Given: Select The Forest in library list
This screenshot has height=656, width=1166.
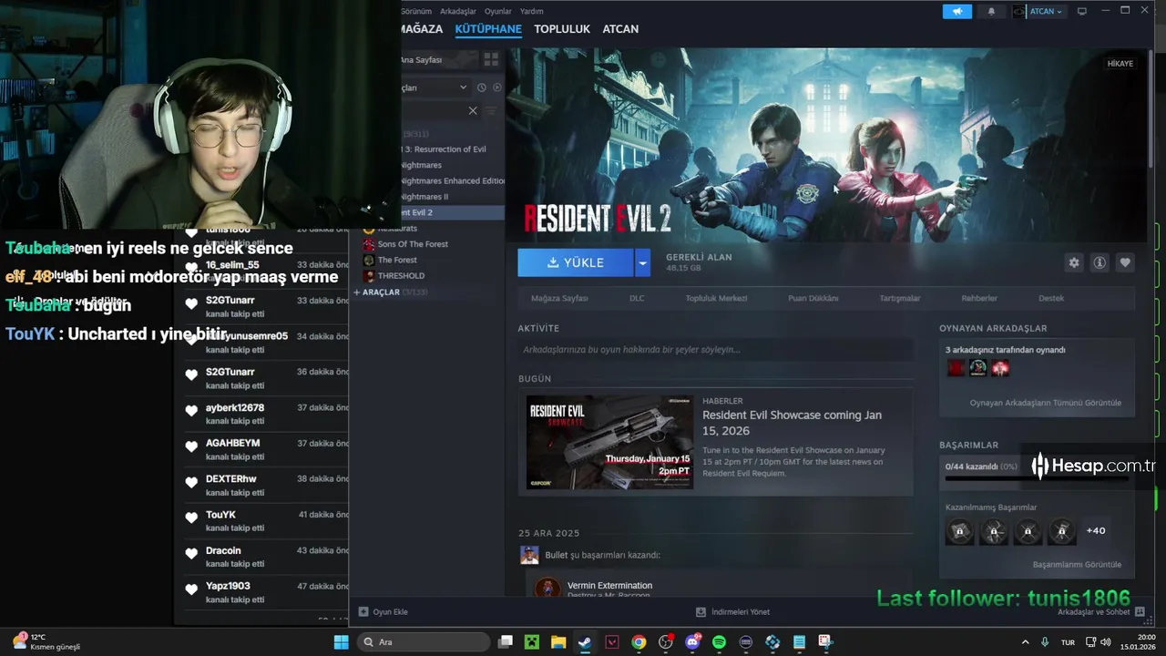Looking at the screenshot, I should coord(397,260).
